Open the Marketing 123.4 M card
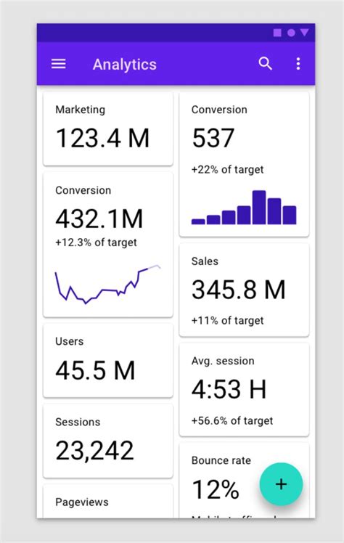 click(108, 128)
